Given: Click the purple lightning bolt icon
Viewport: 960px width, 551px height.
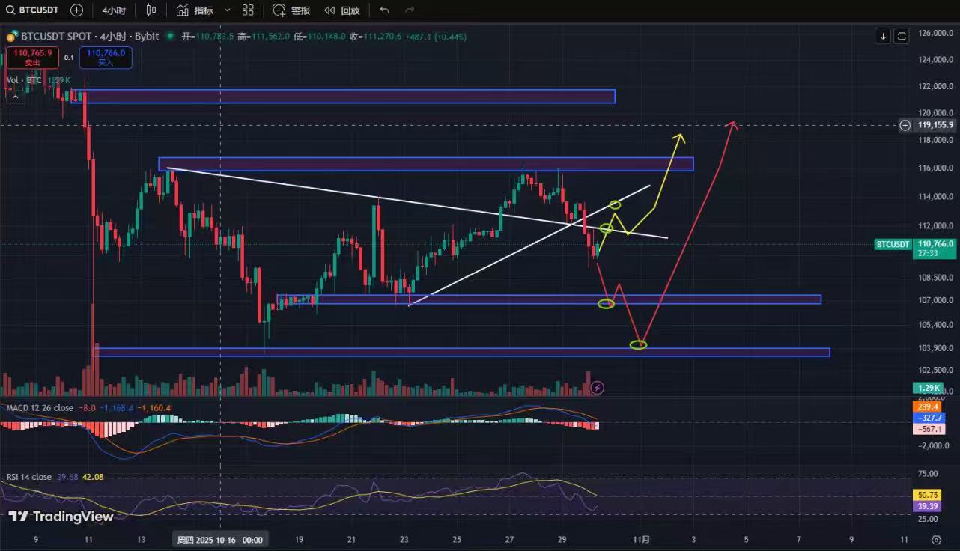Looking at the screenshot, I should (x=597, y=387).
